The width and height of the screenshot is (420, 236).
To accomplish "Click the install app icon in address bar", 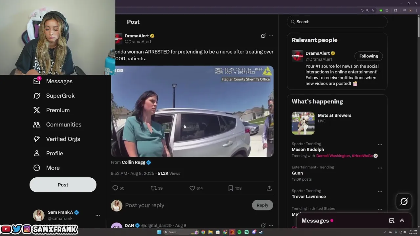I will coord(362,10).
